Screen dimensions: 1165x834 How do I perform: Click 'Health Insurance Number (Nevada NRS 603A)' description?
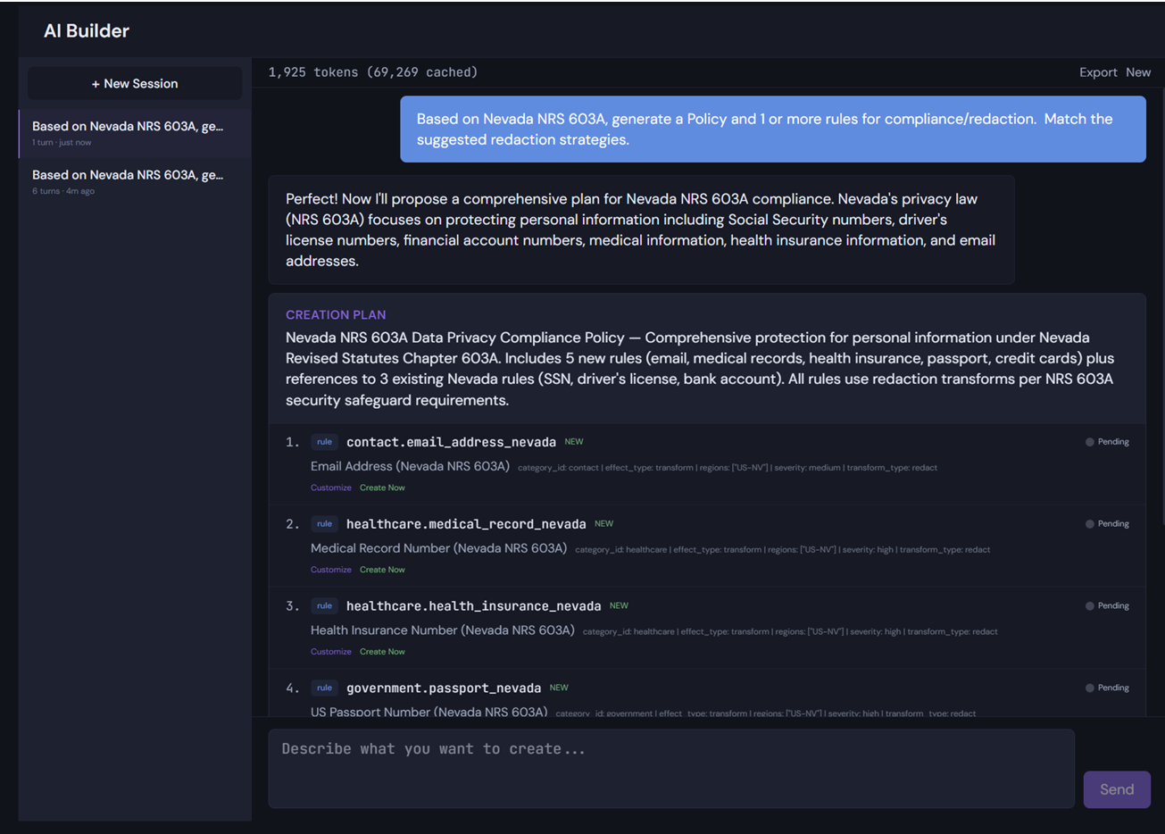click(x=442, y=630)
